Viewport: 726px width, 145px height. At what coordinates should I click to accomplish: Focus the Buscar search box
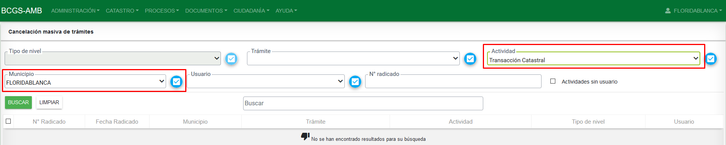coord(363,103)
